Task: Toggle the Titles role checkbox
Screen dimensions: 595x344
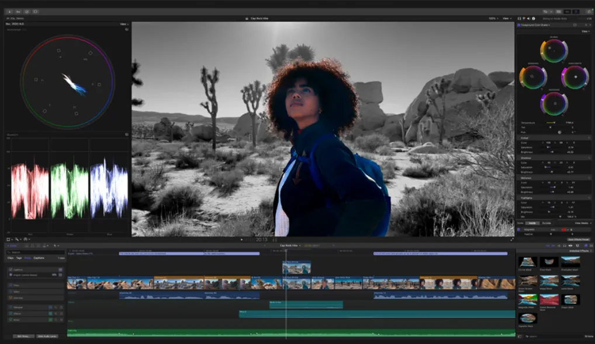Action: point(11,285)
